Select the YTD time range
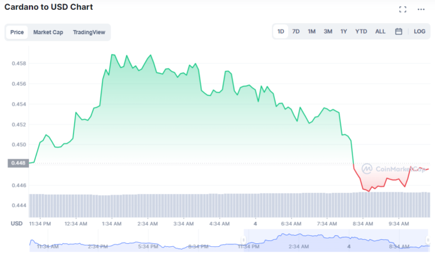This screenshot has height=256, width=435. click(361, 31)
